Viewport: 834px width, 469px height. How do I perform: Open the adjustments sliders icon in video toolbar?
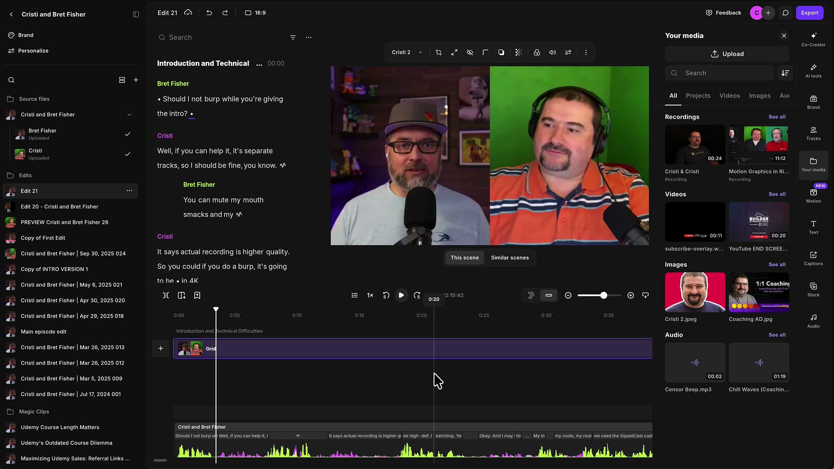[x=568, y=53]
